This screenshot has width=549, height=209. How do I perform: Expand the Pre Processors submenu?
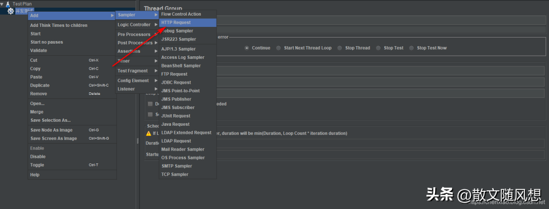pyautogui.click(x=137, y=34)
